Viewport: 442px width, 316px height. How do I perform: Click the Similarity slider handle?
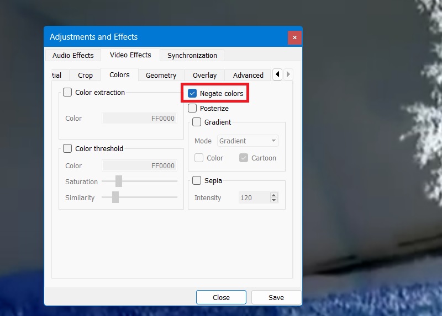115,197
